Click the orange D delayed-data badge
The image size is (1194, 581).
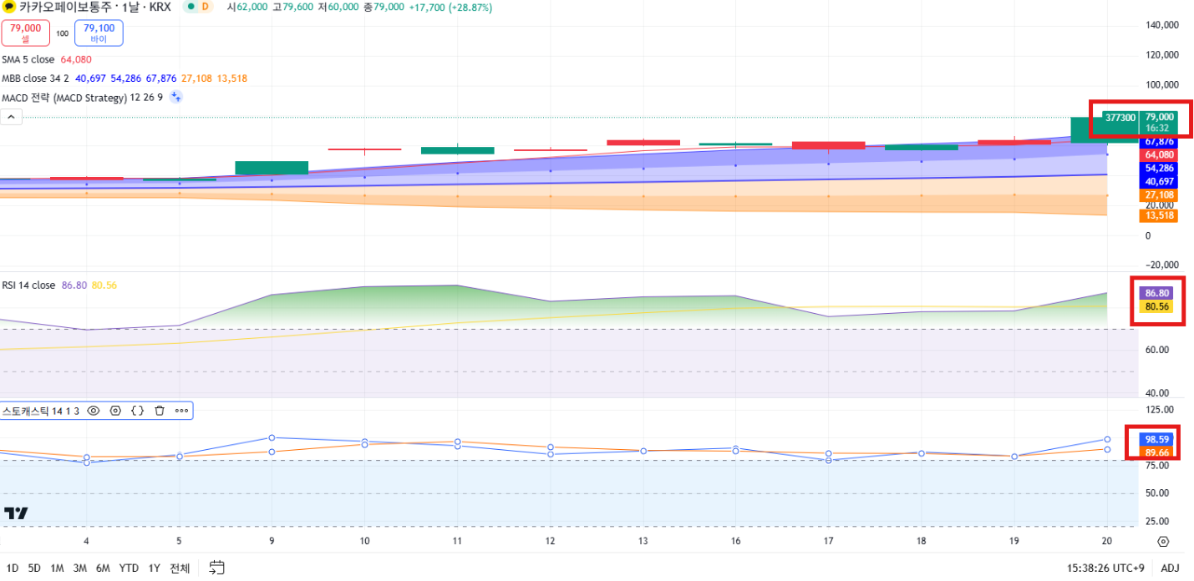coord(206,7)
